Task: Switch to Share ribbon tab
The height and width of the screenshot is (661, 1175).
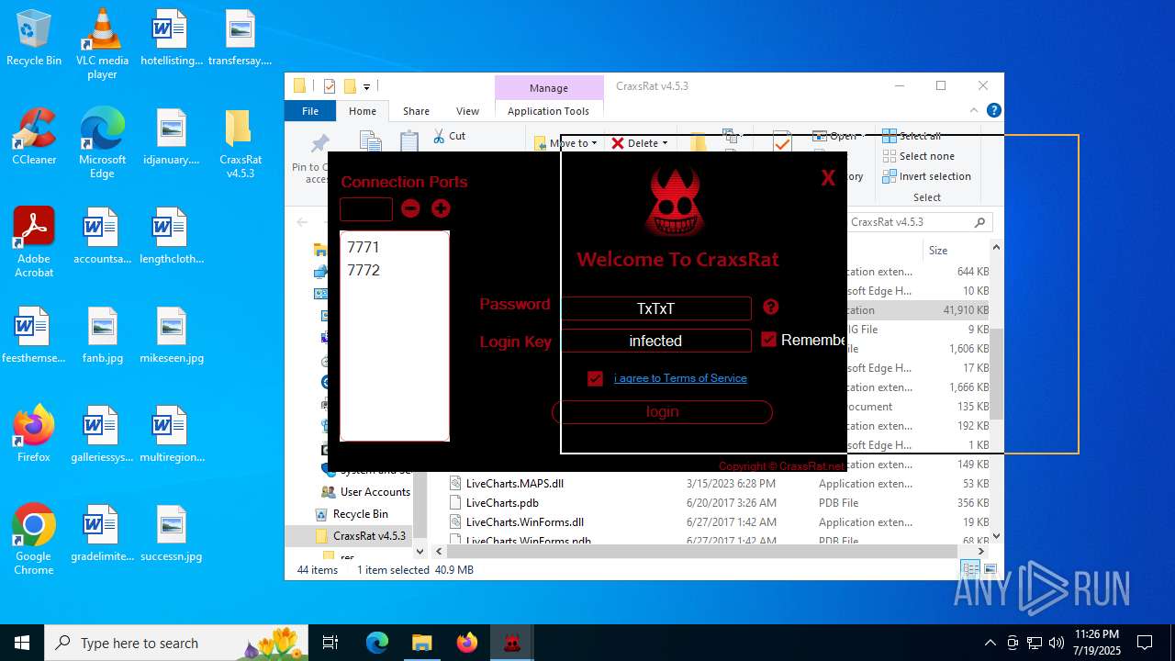Action: point(416,111)
